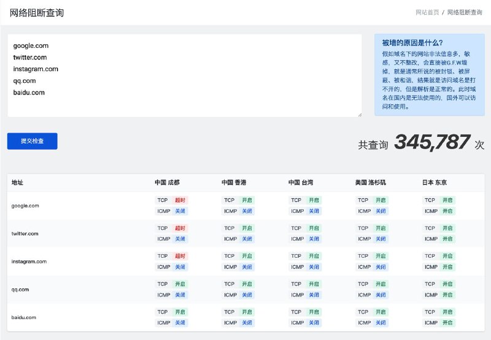Click the 被墙的原因是什么? heading

pos(412,43)
